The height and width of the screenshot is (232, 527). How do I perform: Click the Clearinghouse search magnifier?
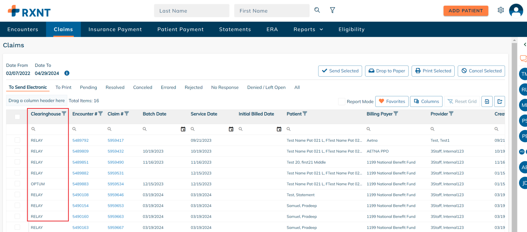(x=33, y=129)
